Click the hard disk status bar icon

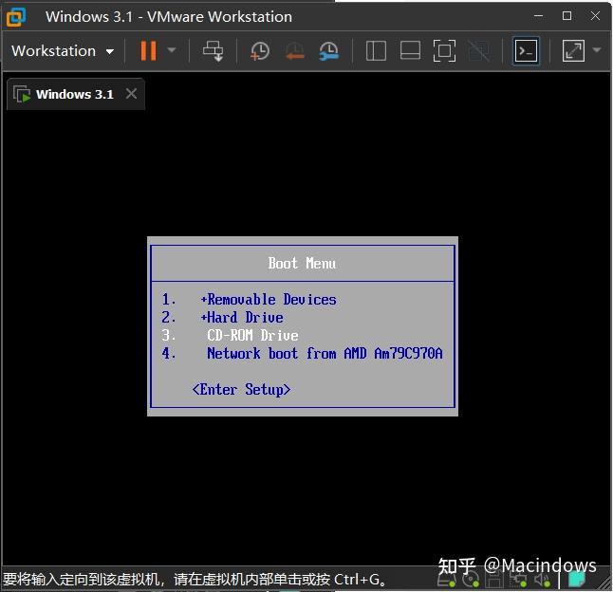[446, 580]
